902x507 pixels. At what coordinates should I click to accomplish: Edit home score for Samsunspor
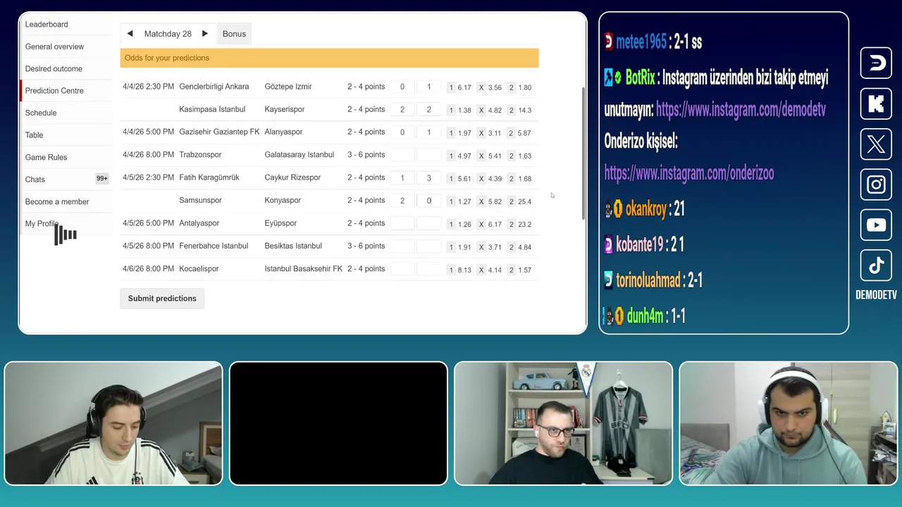coord(402,201)
